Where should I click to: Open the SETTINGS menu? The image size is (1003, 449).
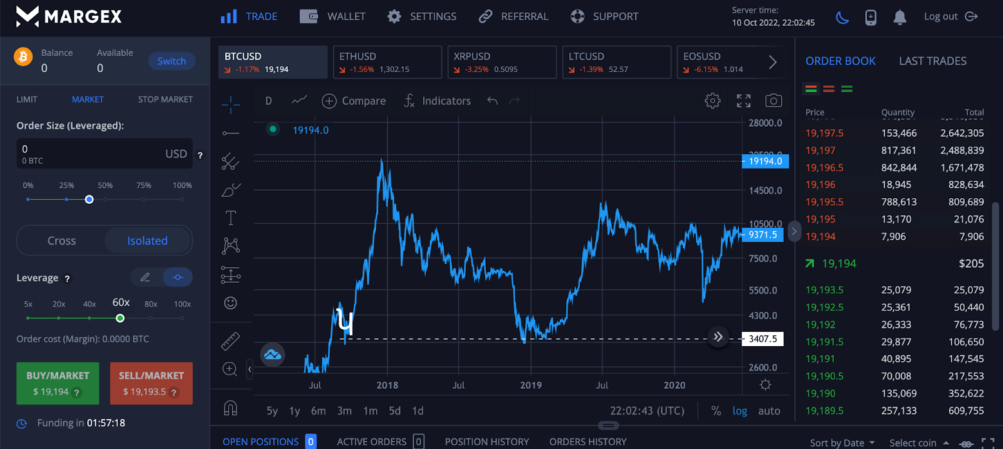(x=422, y=16)
